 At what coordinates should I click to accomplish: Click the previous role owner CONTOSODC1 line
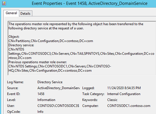[x=60, y=68]
